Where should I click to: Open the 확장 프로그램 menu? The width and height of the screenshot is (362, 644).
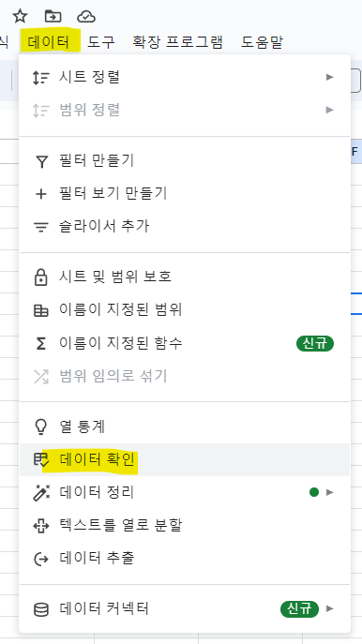coord(177,41)
